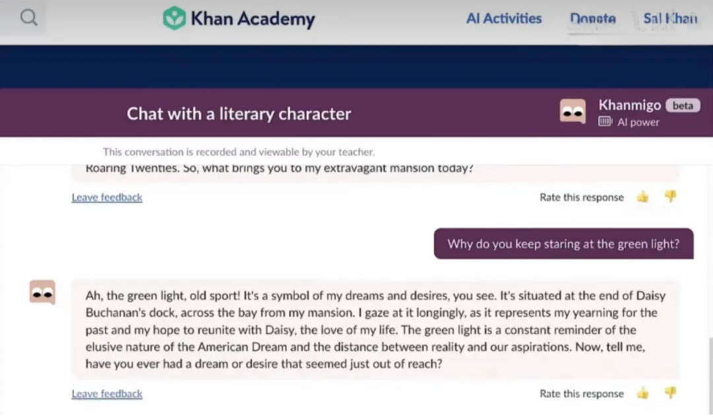Click the Khanmigo name label
Viewport: 713px width, 419px height.
630,105
